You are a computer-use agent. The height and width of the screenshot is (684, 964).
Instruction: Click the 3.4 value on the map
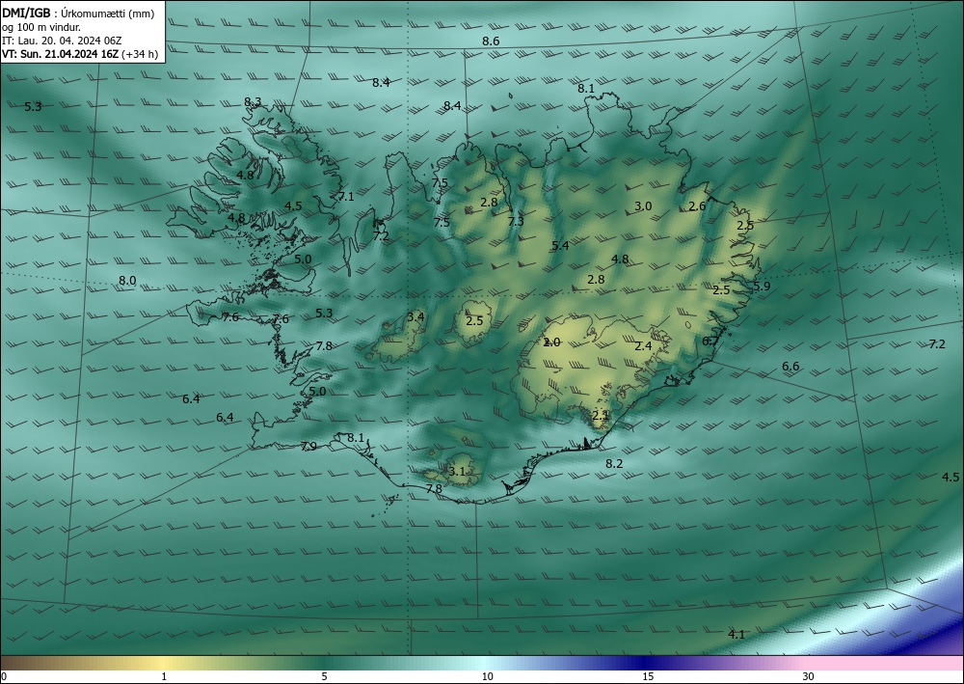click(x=415, y=316)
